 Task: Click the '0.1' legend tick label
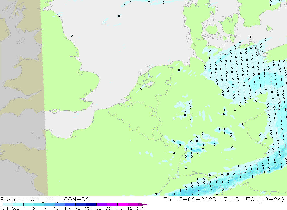point(5,208)
